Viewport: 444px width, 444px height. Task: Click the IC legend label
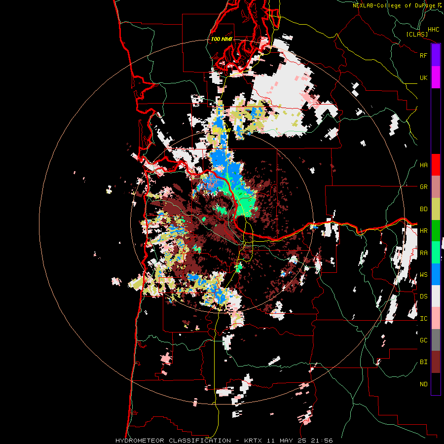423,319
